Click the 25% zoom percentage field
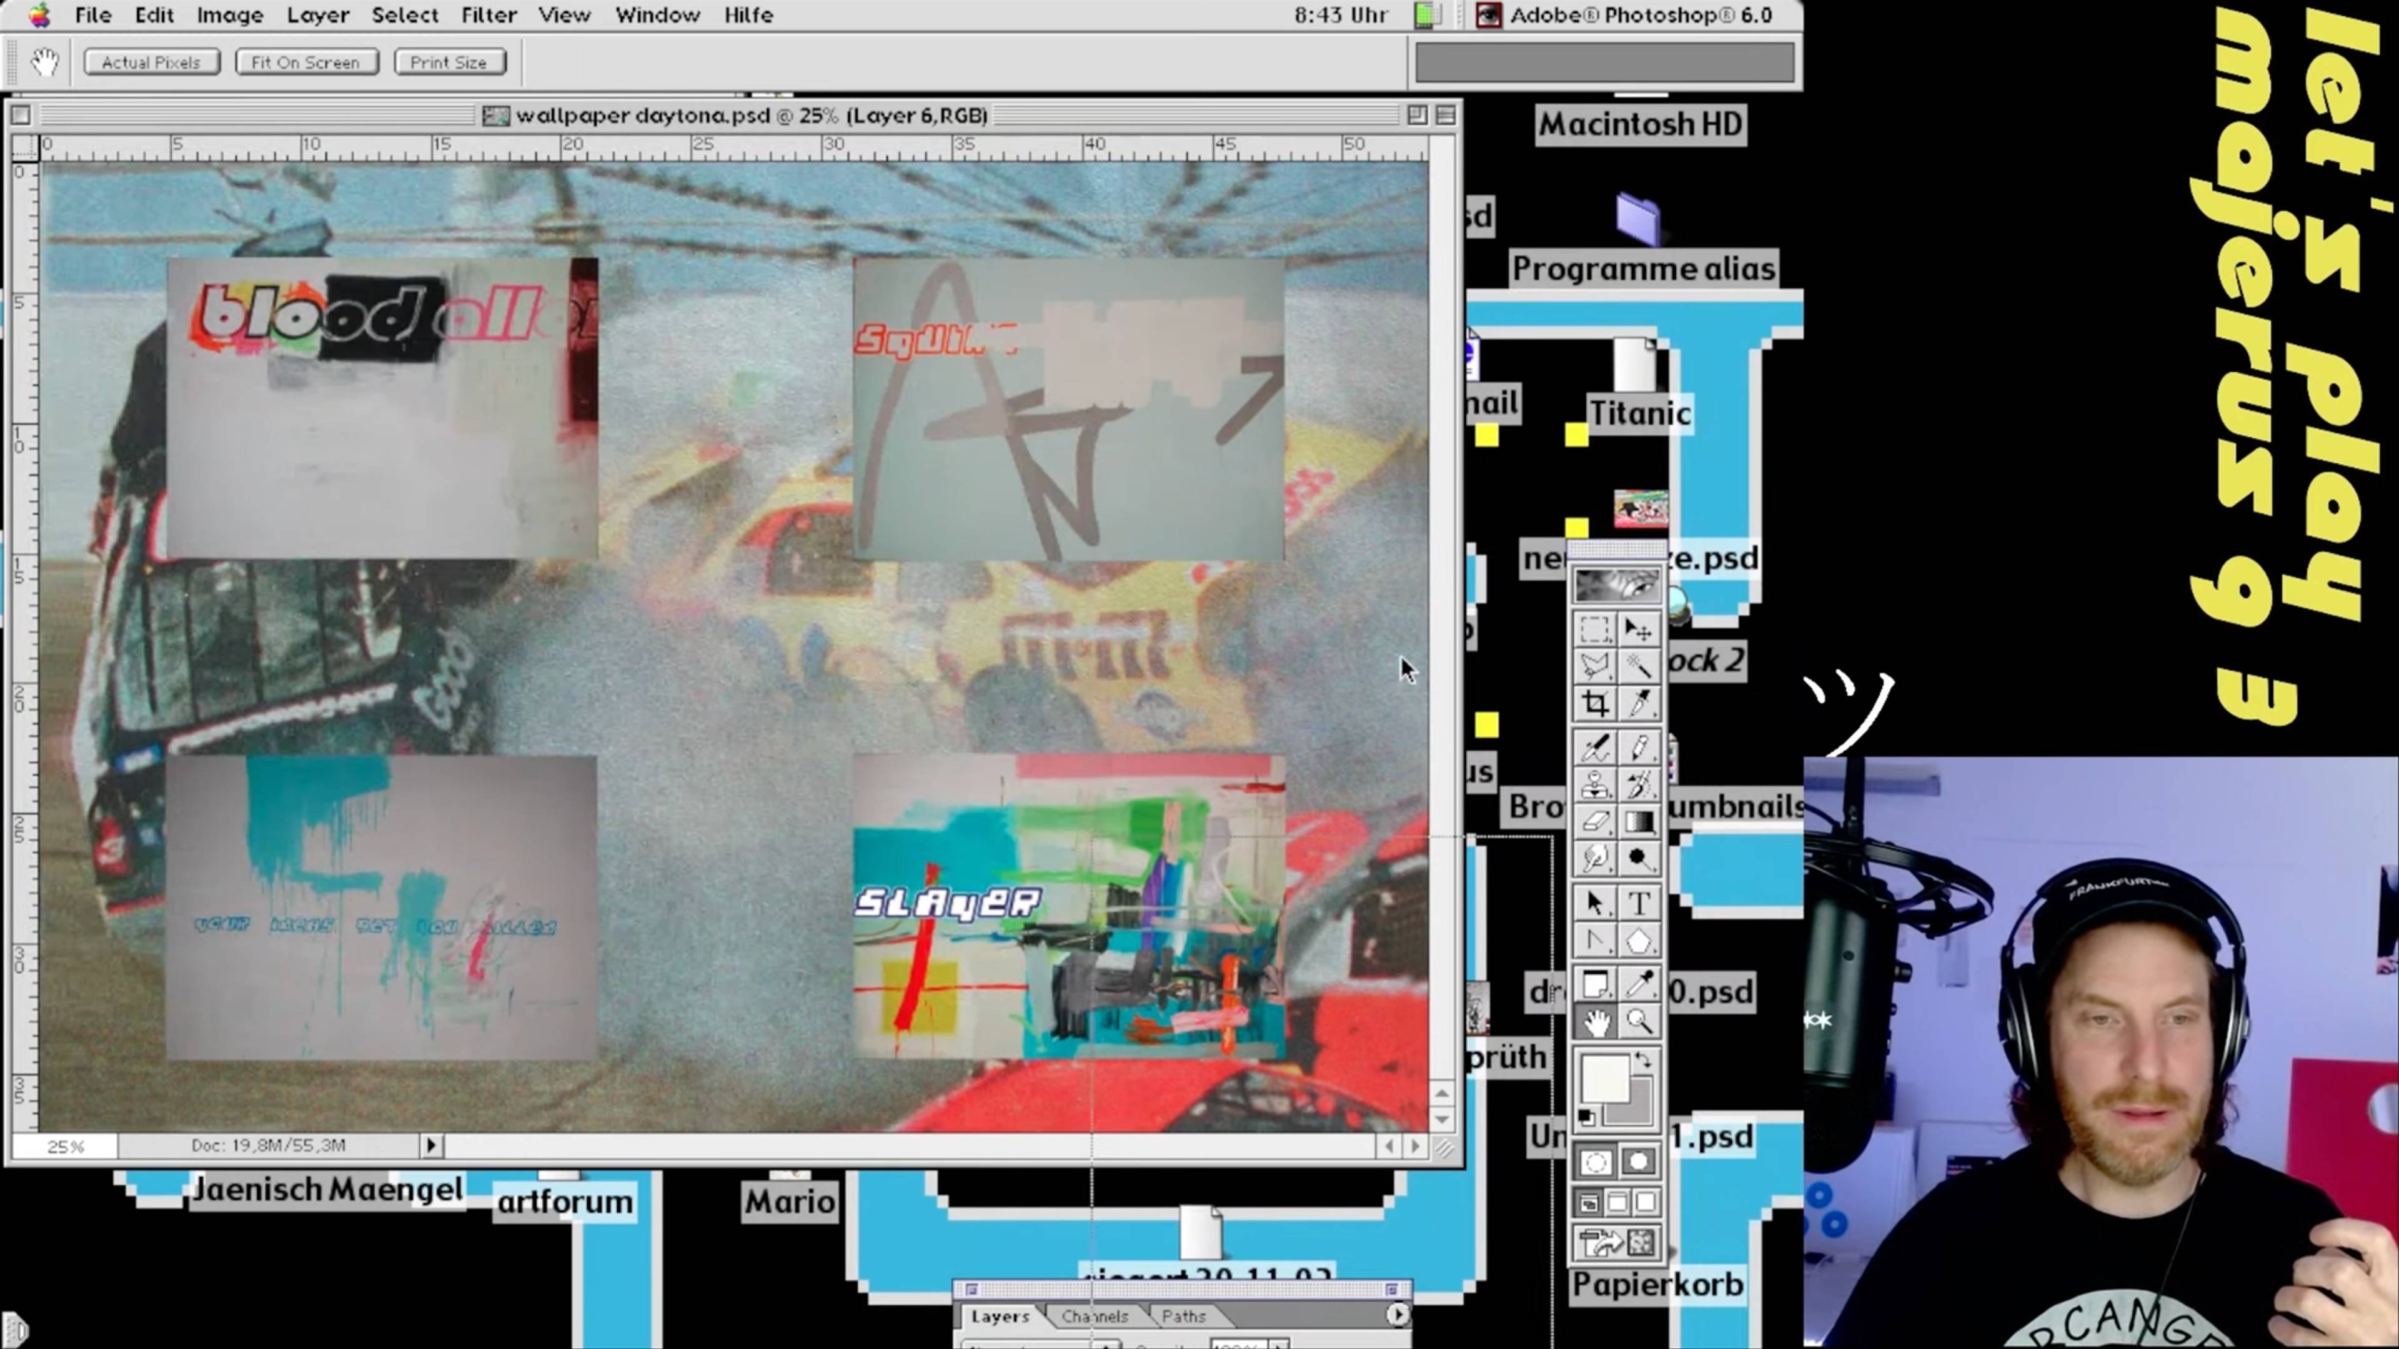The image size is (2399, 1349). (x=65, y=1146)
